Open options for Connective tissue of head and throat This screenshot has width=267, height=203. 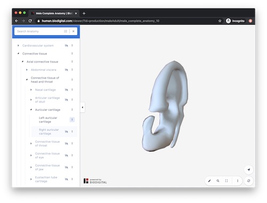[72, 80]
